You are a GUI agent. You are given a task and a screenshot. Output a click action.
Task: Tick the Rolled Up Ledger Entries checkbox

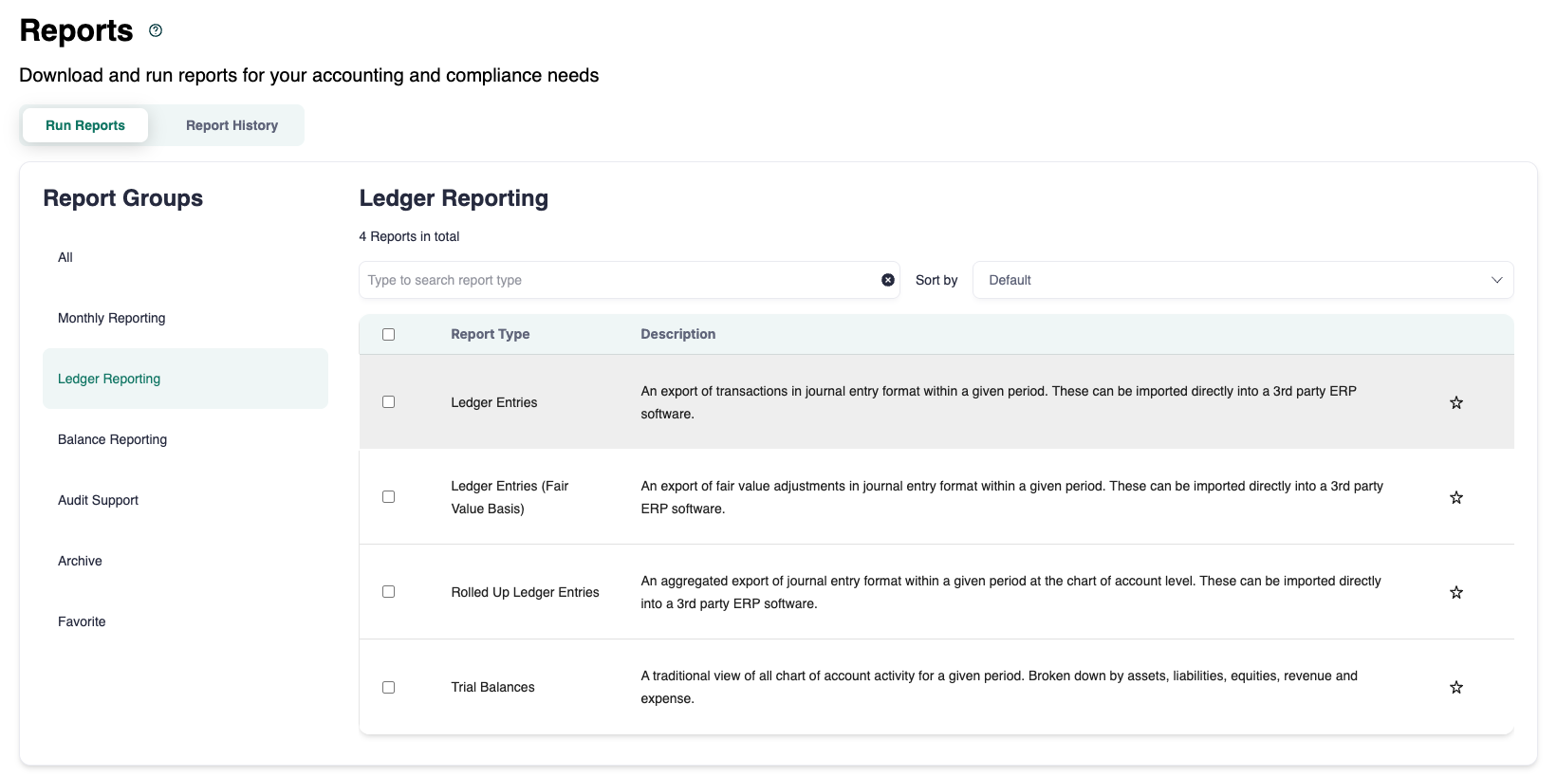388,592
